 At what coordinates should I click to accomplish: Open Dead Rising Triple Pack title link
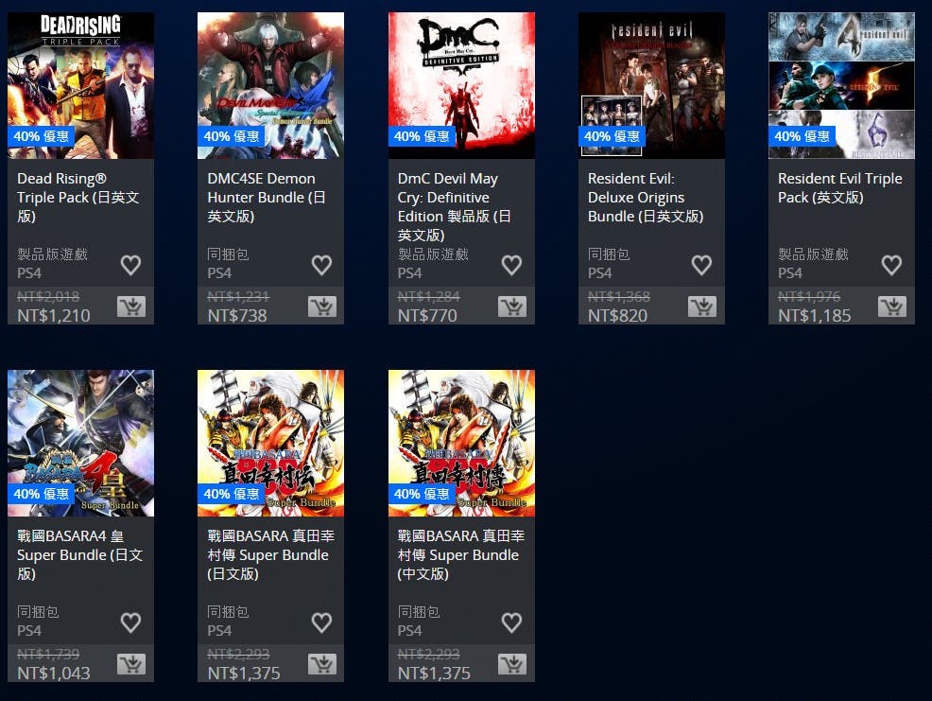pos(78,197)
